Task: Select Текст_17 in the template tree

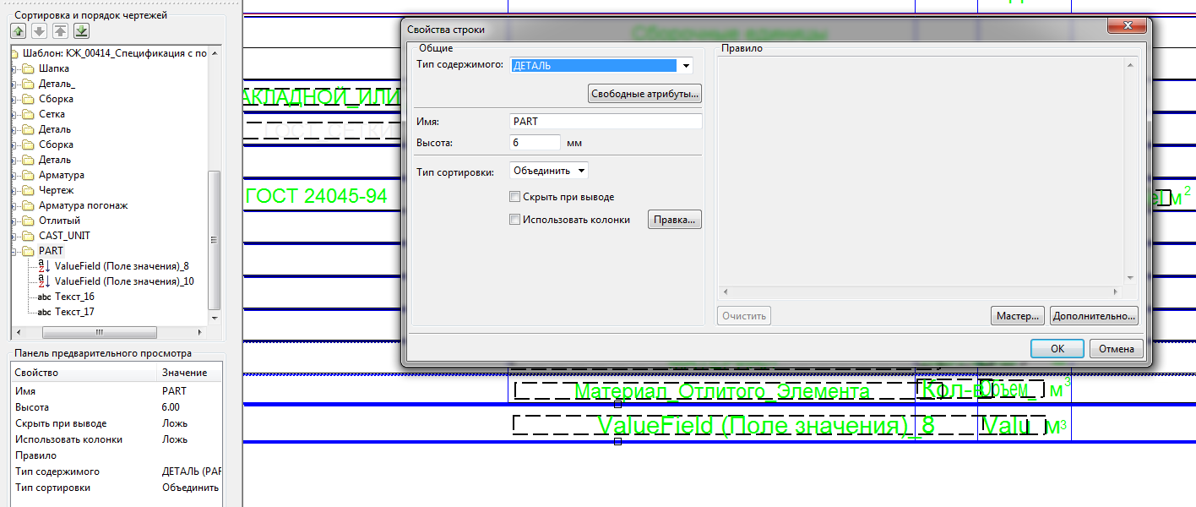Action: (x=74, y=312)
